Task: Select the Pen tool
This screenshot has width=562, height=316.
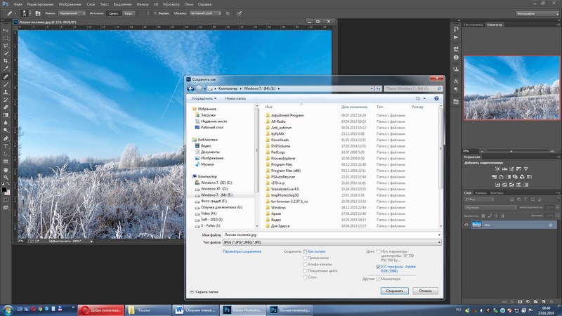Action: (6, 138)
